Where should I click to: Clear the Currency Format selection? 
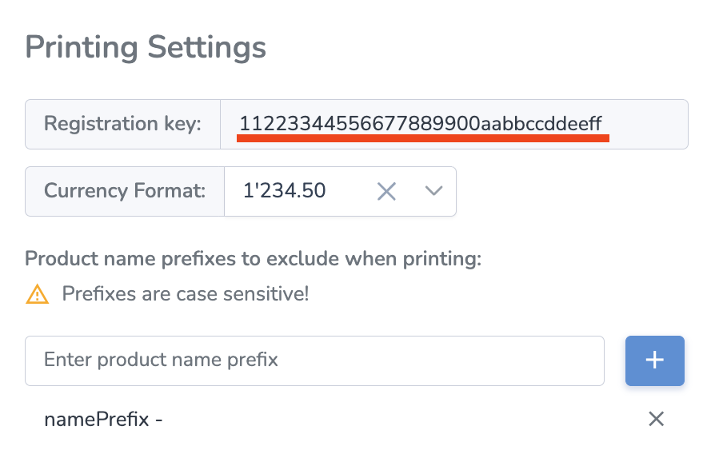(386, 191)
